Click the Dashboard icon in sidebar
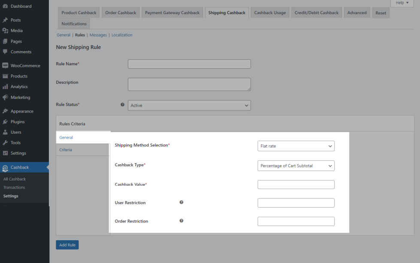Viewport: 420px width, 263px height. 5,6
